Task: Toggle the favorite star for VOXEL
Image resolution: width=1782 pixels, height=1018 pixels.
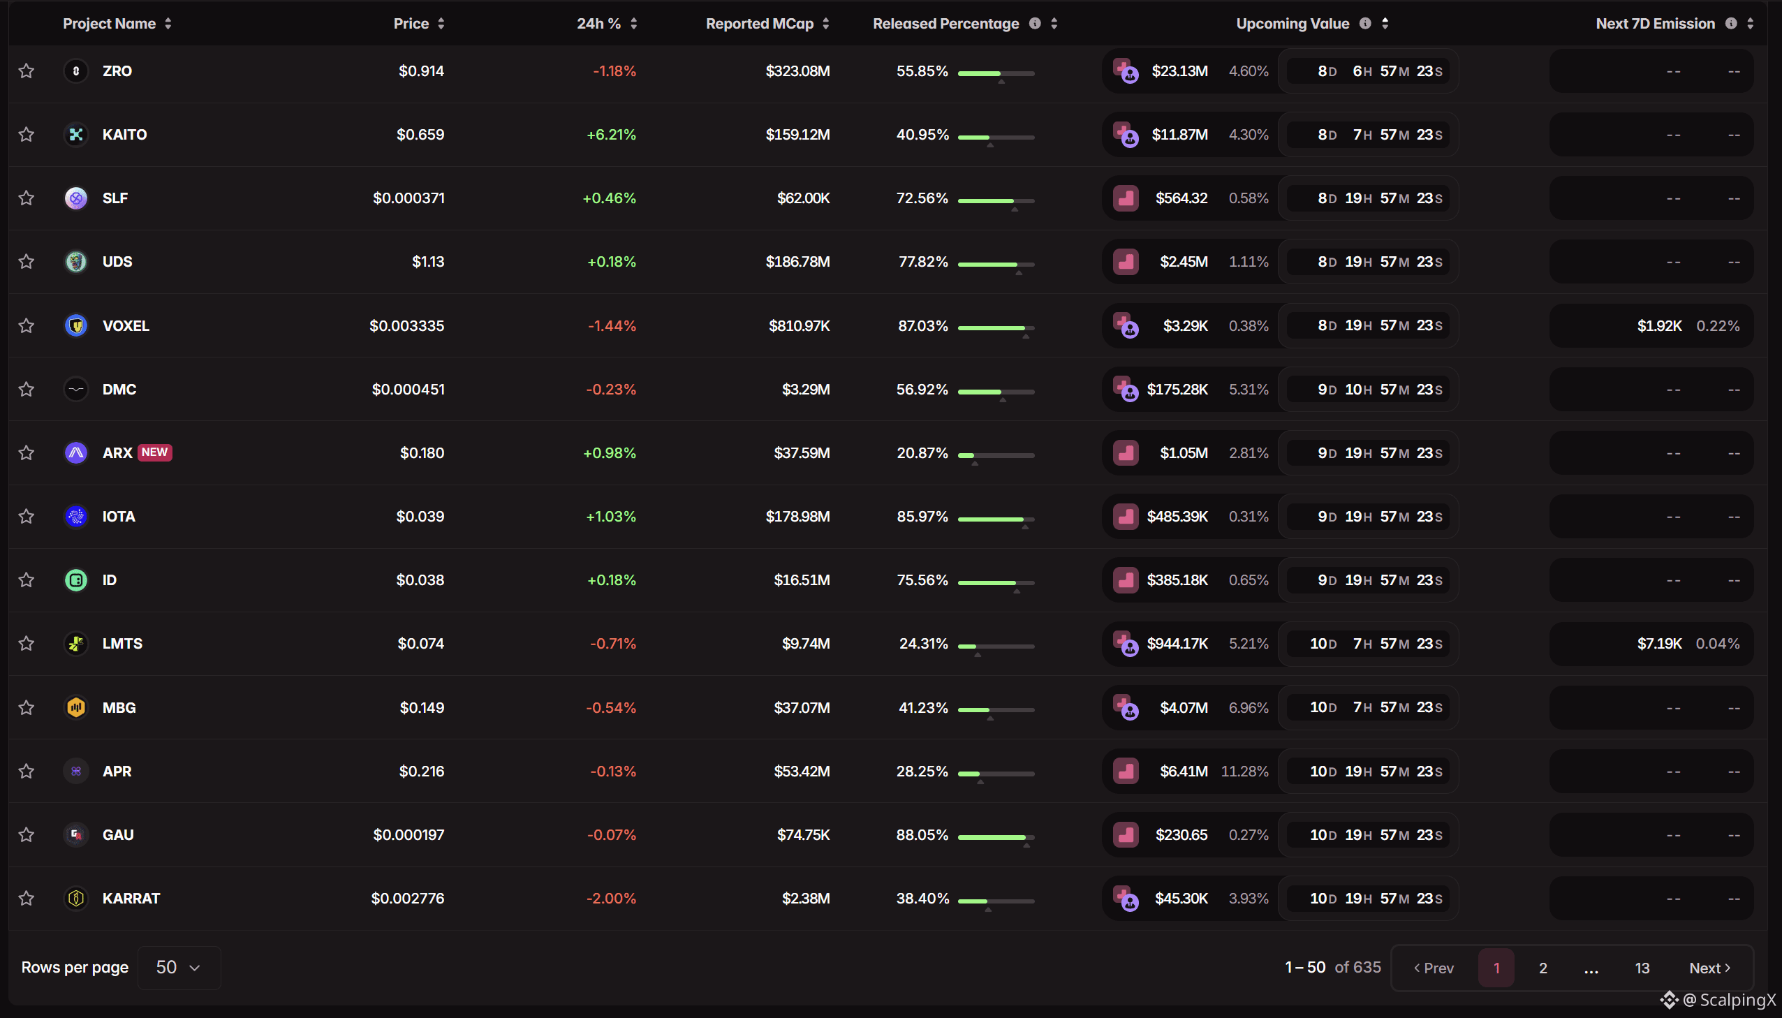Action: pyautogui.click(x=27, y=325)
